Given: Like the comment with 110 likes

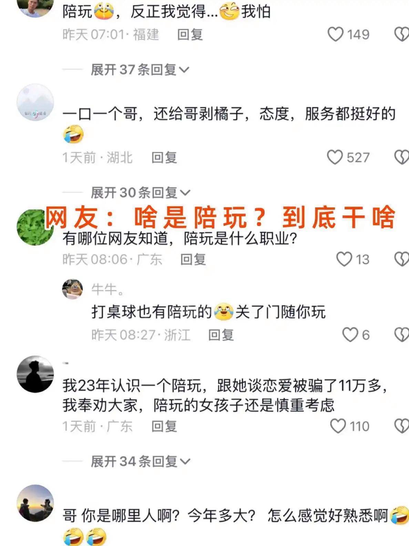Looking at the screenshot, I should tap(338, 426).
